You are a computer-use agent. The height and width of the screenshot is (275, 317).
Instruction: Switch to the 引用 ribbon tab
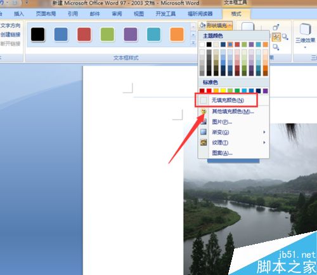(73, 14)
